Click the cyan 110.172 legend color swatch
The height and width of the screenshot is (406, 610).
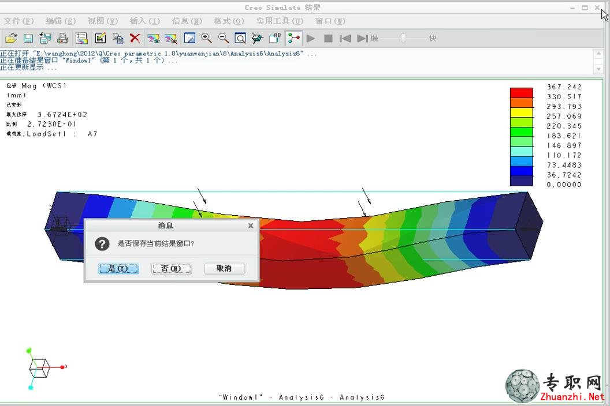(x=521, y=152)
